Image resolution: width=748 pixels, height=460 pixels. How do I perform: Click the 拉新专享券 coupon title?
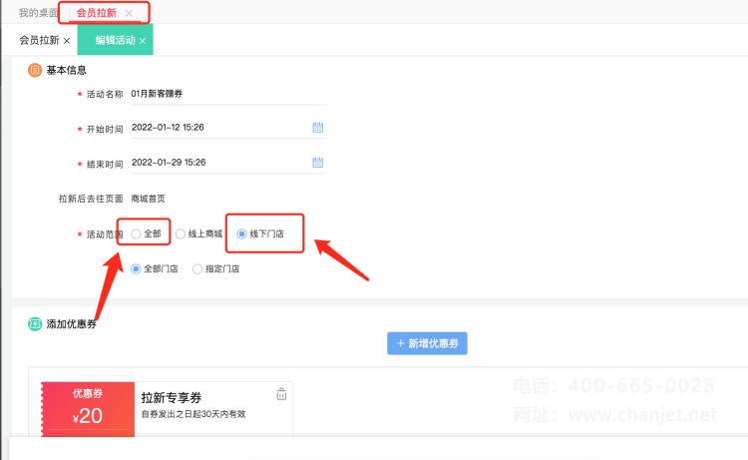tap(172, 397)
